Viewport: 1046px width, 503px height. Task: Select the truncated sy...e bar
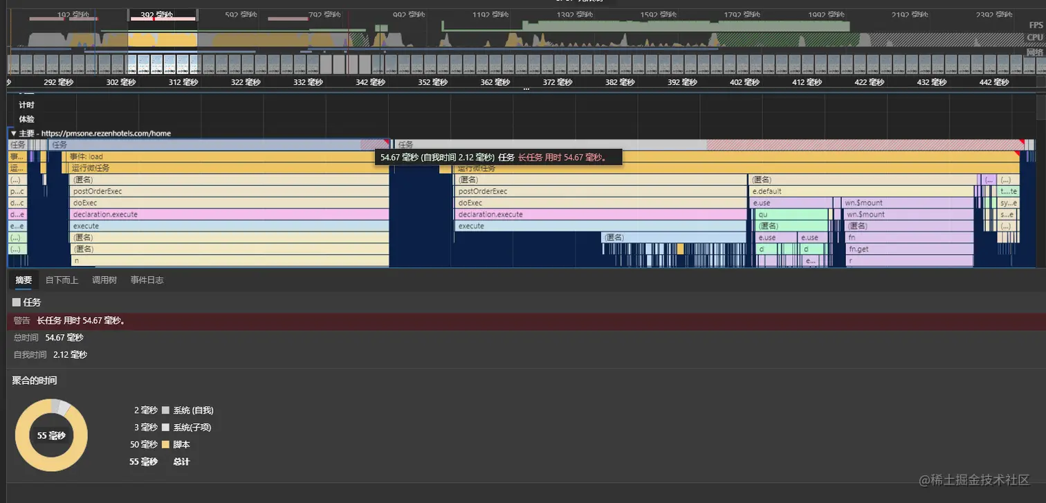(x=1009, y=203)
